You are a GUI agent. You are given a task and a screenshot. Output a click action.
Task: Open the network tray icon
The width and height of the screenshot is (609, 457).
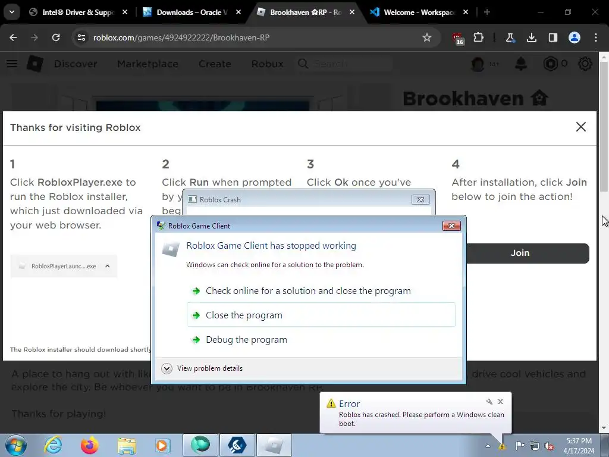coord(535,445)
